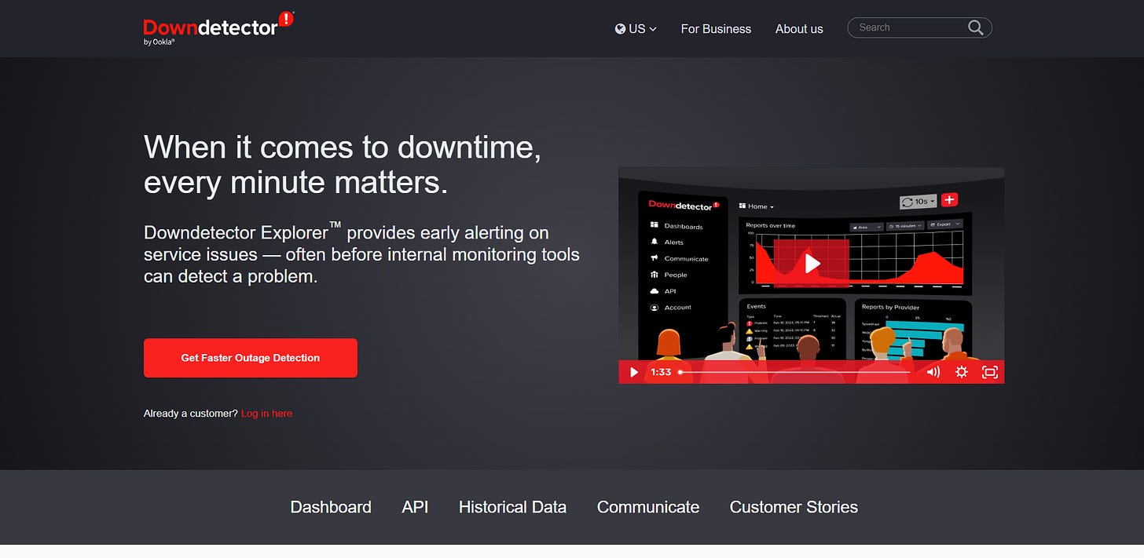Expand the Home dropdown in the dashboard
The height and width of the screenshot is (558, 1144).
(x=756, y=206)
